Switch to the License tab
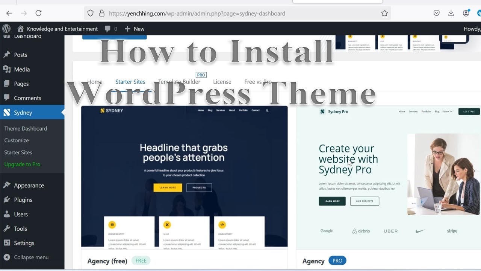 pos(222,82)
